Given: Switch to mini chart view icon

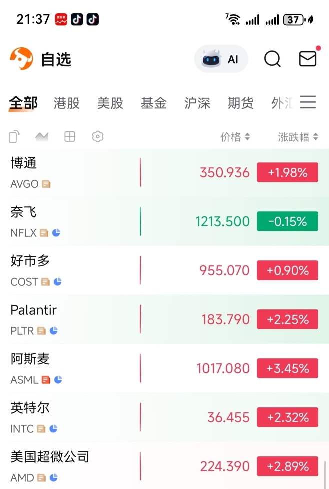Looking at the screenshot, I should [42, 136].
